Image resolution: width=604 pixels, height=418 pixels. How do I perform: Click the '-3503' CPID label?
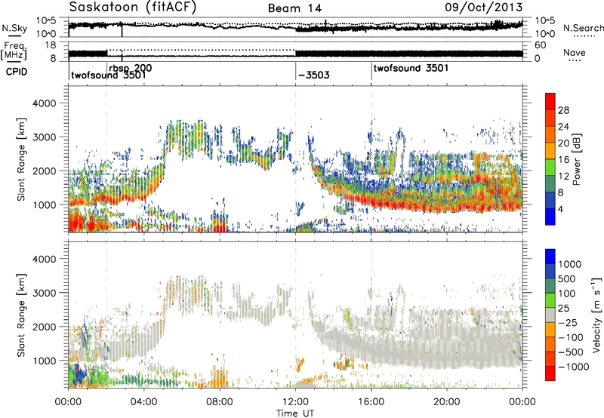(314, 75)
